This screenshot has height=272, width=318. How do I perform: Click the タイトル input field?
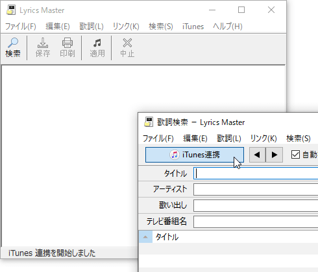point(256,174)
